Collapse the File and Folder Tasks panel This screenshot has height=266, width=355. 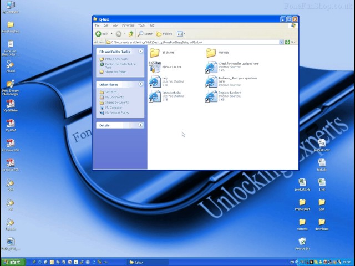pos(140,52)
